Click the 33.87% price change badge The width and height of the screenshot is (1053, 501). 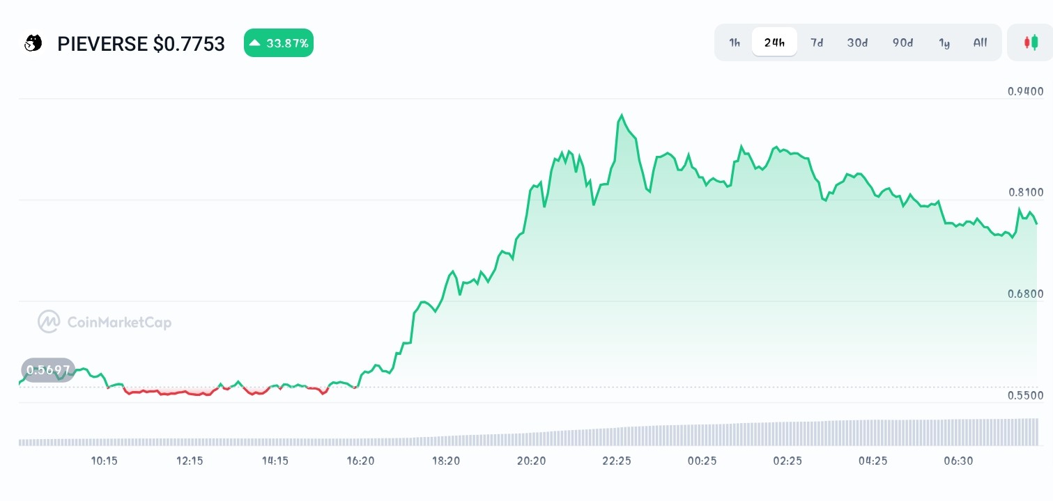point(279,43)
